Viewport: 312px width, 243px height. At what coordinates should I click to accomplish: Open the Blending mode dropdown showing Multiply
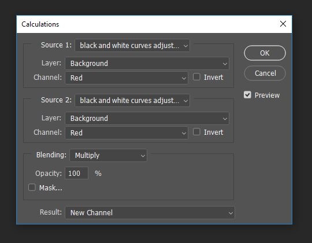(x=108, y=156)
